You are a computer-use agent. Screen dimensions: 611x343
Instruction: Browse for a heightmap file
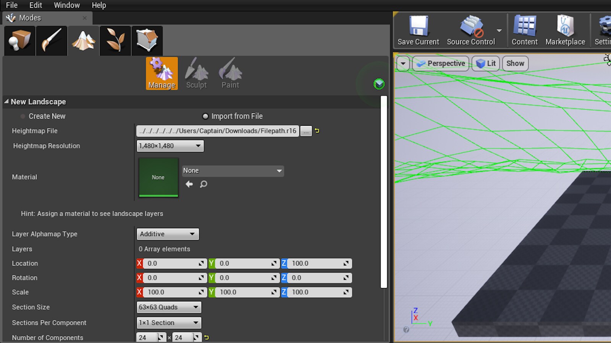pyautogui.click(x=306, y=131)
